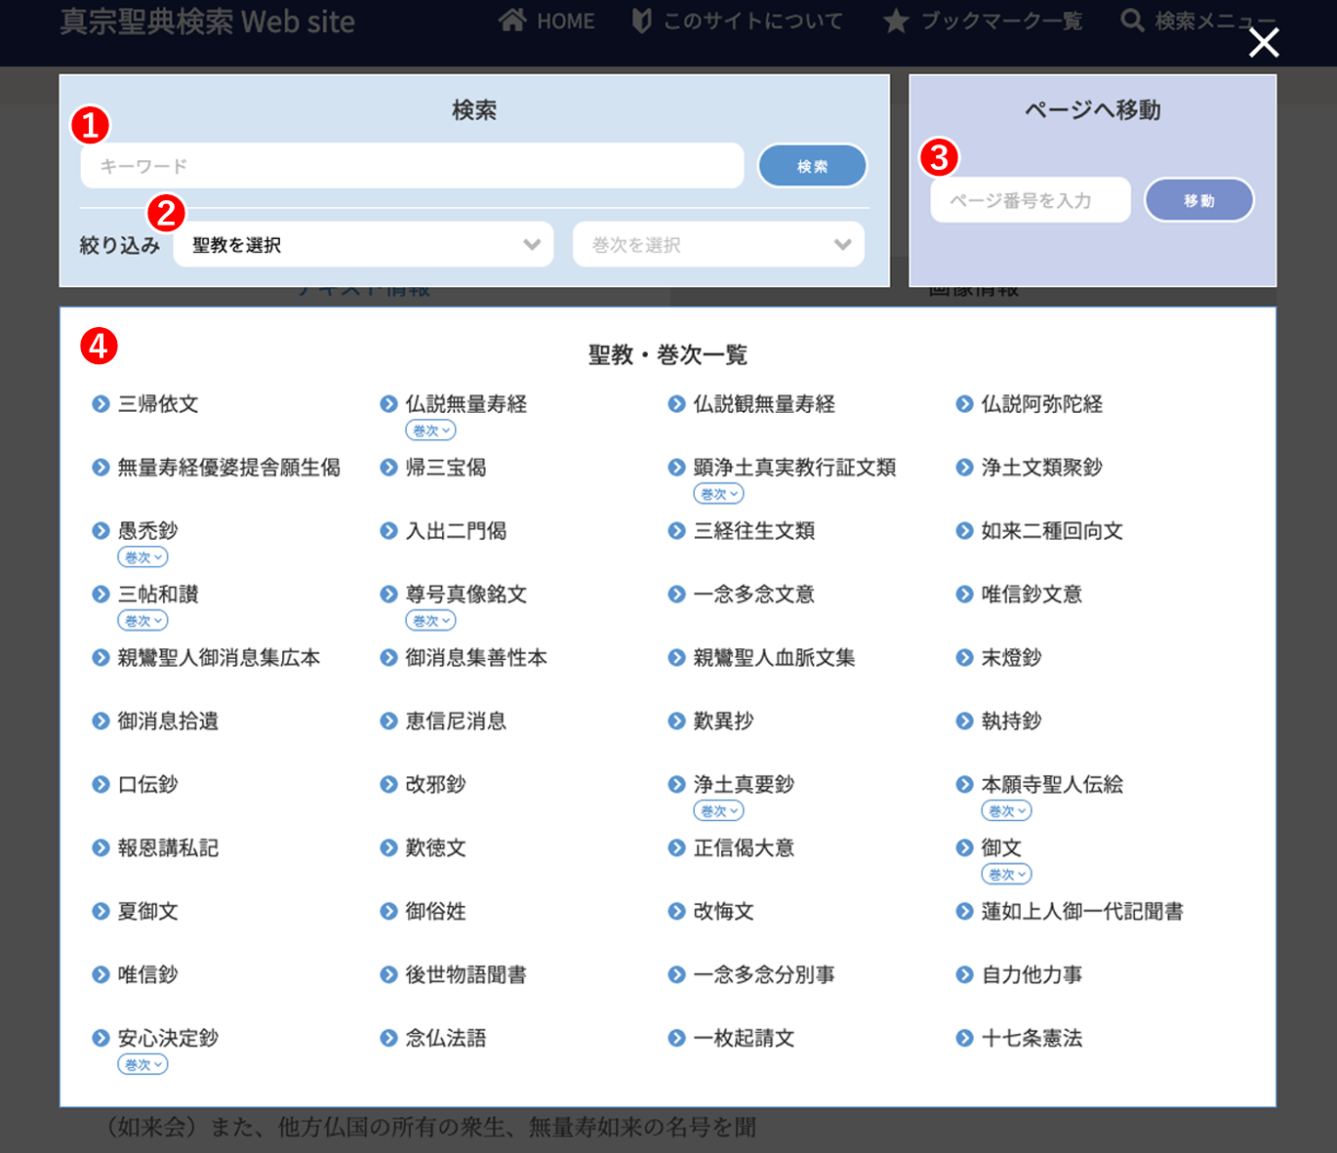This screenshot has height=1153, width=1337.
Task: Expand 巻次 under 安心決定鈔
Action: (x=142, y=1065)
